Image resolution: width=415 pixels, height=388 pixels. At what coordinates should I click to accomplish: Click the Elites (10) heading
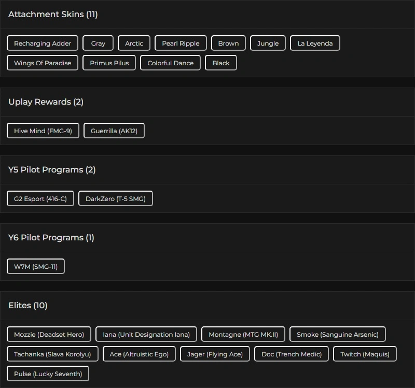(28, 305)
